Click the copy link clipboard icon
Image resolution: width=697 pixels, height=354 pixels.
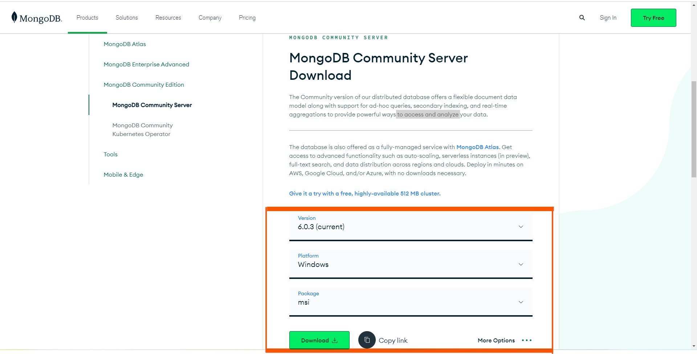pyautogui.click(x=367, y=340)
